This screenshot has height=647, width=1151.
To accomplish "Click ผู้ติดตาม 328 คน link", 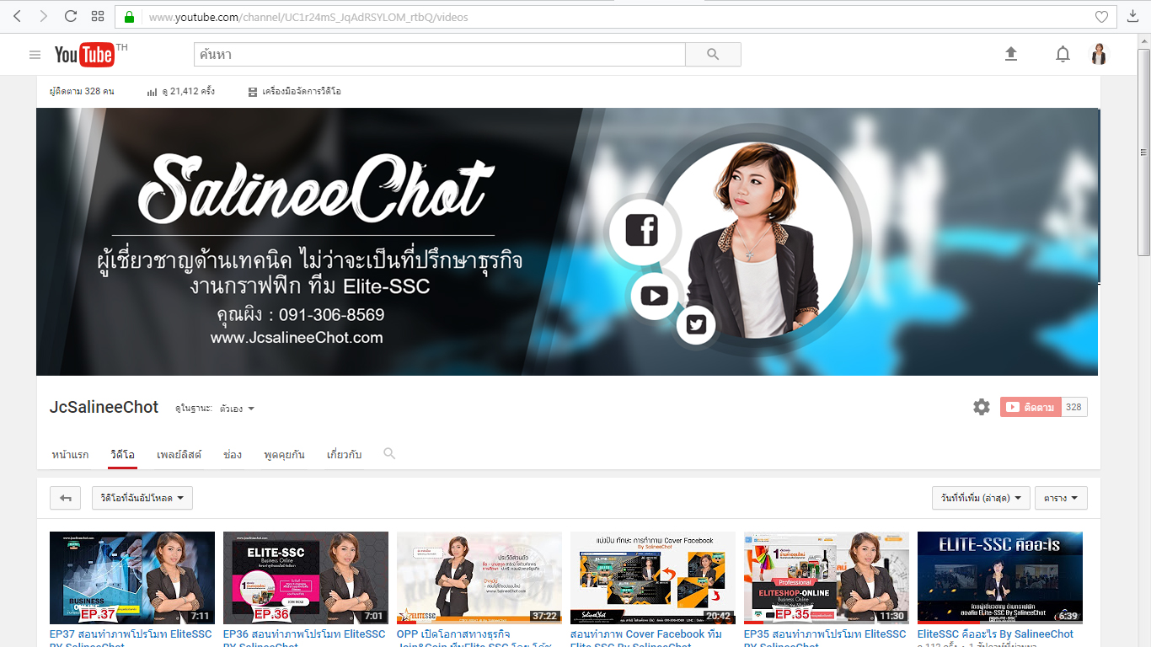I will [82, 91].
